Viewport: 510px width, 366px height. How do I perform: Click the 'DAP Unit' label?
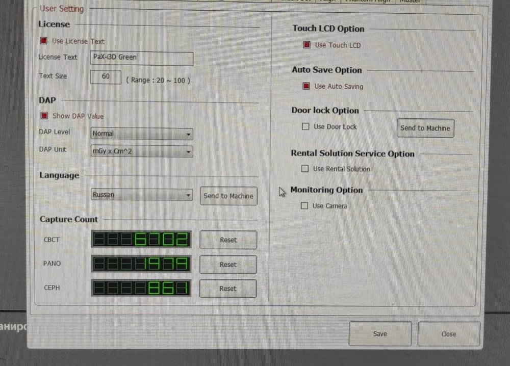pyautogui.click(x=53, y=149)
